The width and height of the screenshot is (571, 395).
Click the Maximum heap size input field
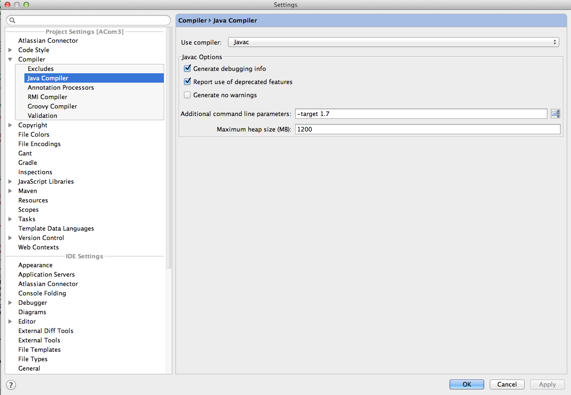tap(427, 129)
